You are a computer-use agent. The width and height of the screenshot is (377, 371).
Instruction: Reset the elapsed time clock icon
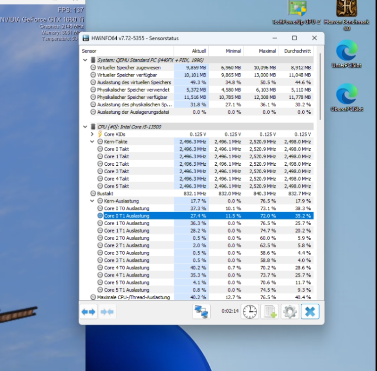click(250, 312)
